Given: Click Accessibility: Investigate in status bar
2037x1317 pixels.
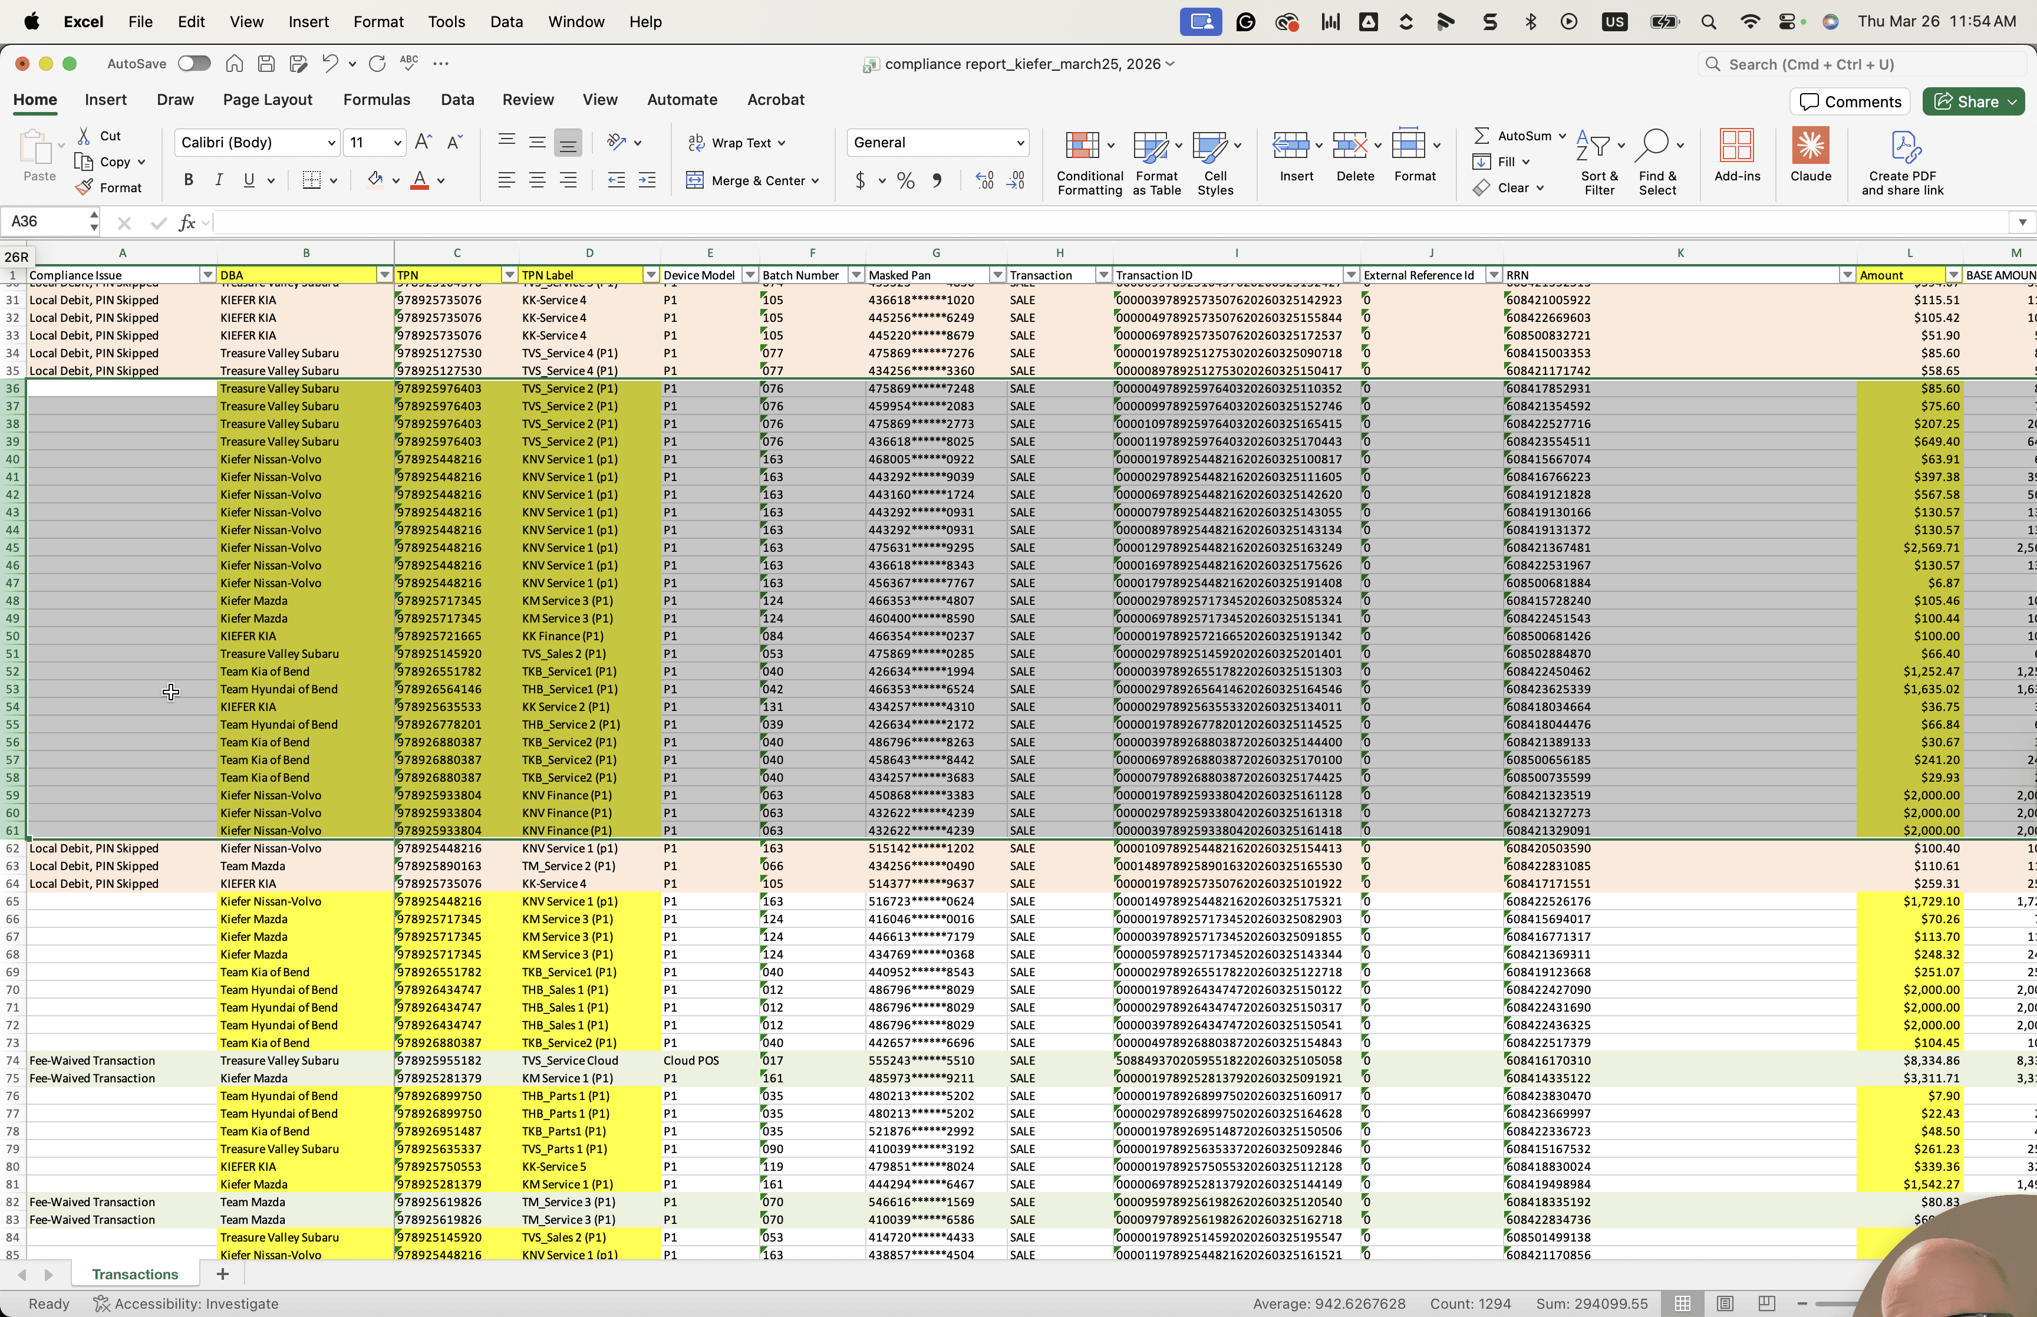Looking at the screenshot, I should click(x=186, y=1303).
